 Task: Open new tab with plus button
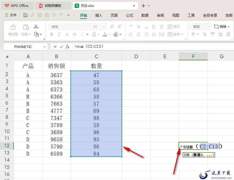click(x=143, y=6)
